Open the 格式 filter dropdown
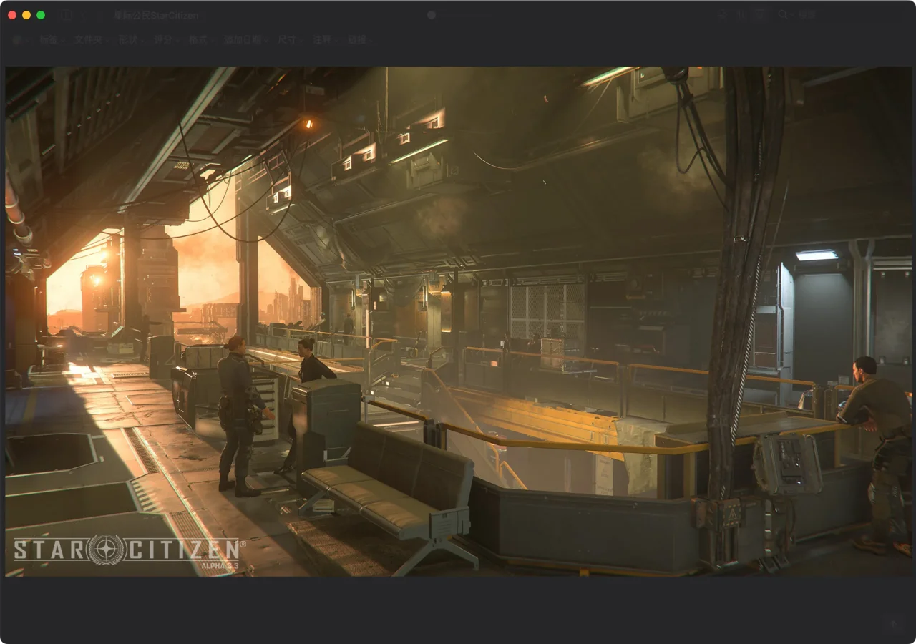Viewport: 916px width, 644px height. pos(202,39)
